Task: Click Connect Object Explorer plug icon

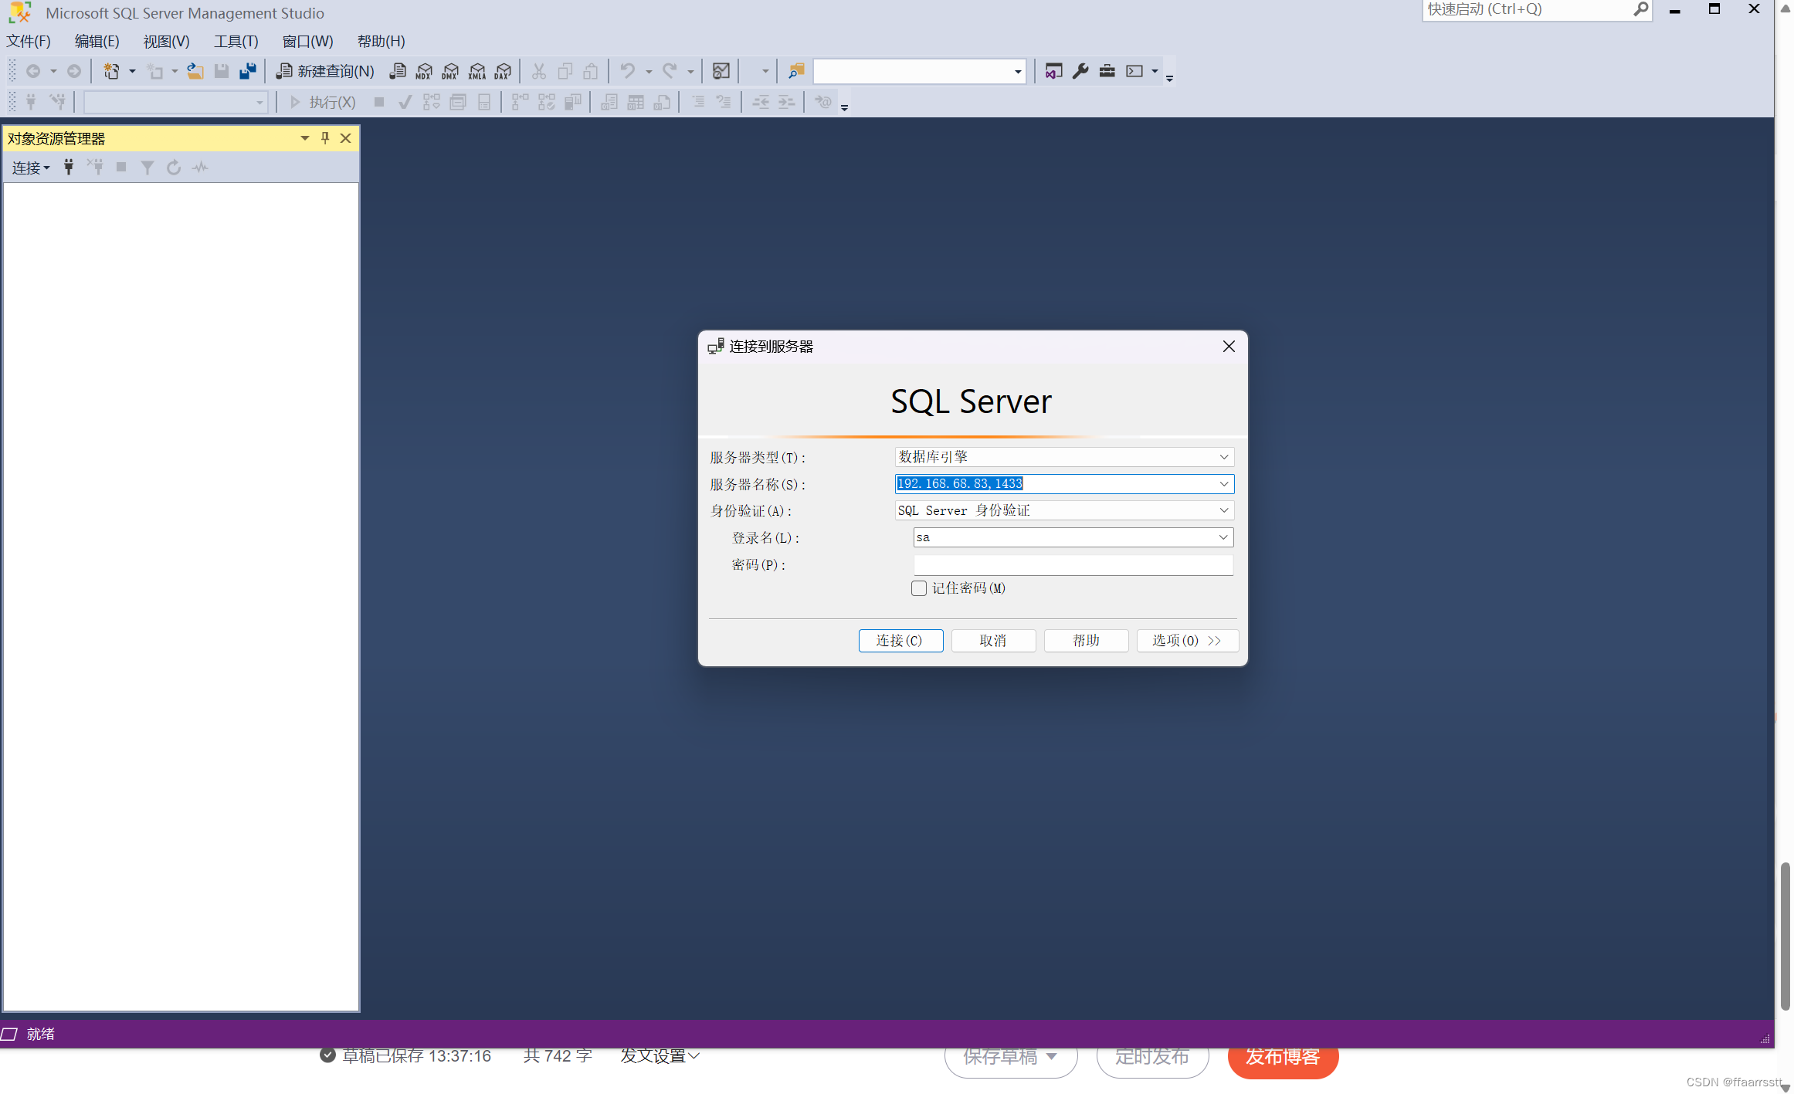Action: click(x=69, y=167)
